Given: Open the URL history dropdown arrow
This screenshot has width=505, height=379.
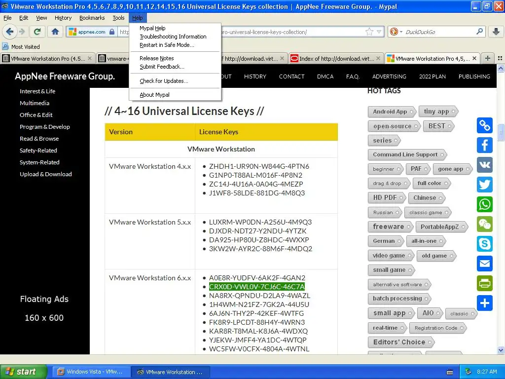Looking at the screenshot, I should coord(379,32).
